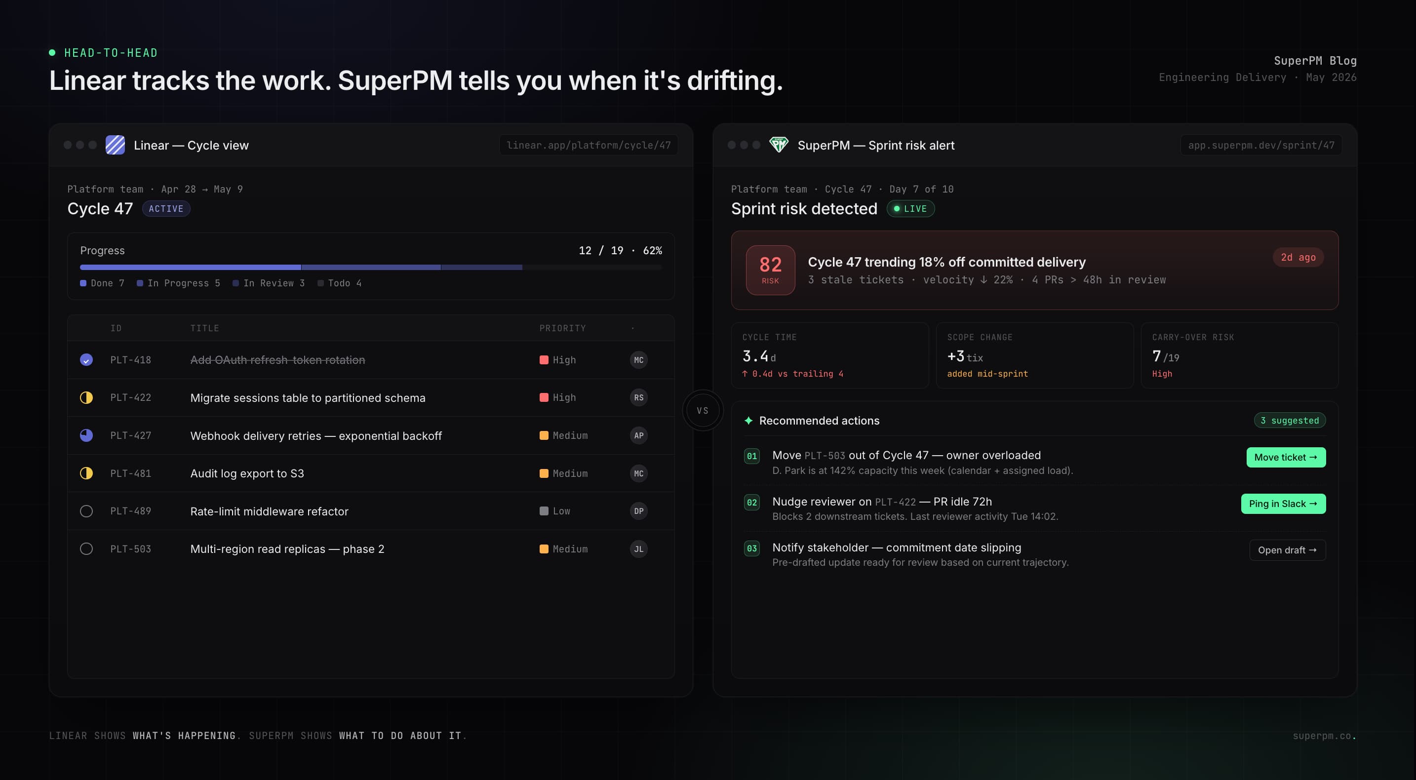This screenshot has width=1416, height=780.
Task: Click the PLT-422 link in action 02
Action: tap(896, 502)
